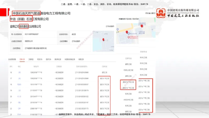Viewport: 209px width, 118px height.
Task: Open the 企业资质资格 tab
Action: (x=12, y=60)
